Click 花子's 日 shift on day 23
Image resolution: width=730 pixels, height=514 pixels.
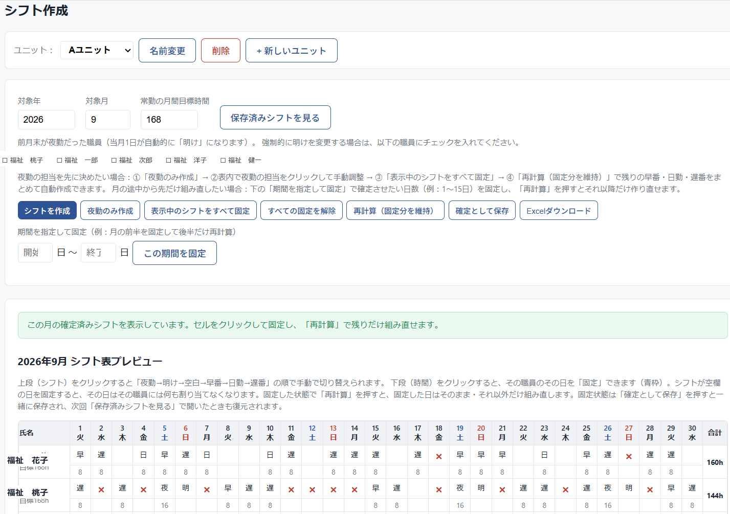point(544,455)
